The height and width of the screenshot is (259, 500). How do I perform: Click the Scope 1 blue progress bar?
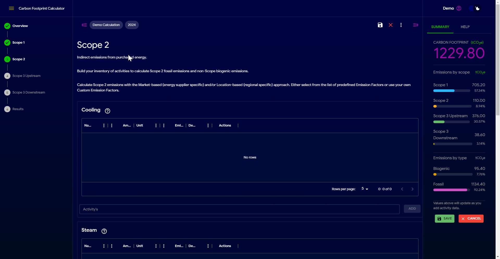pyautogui.click(x=452, y=91)
